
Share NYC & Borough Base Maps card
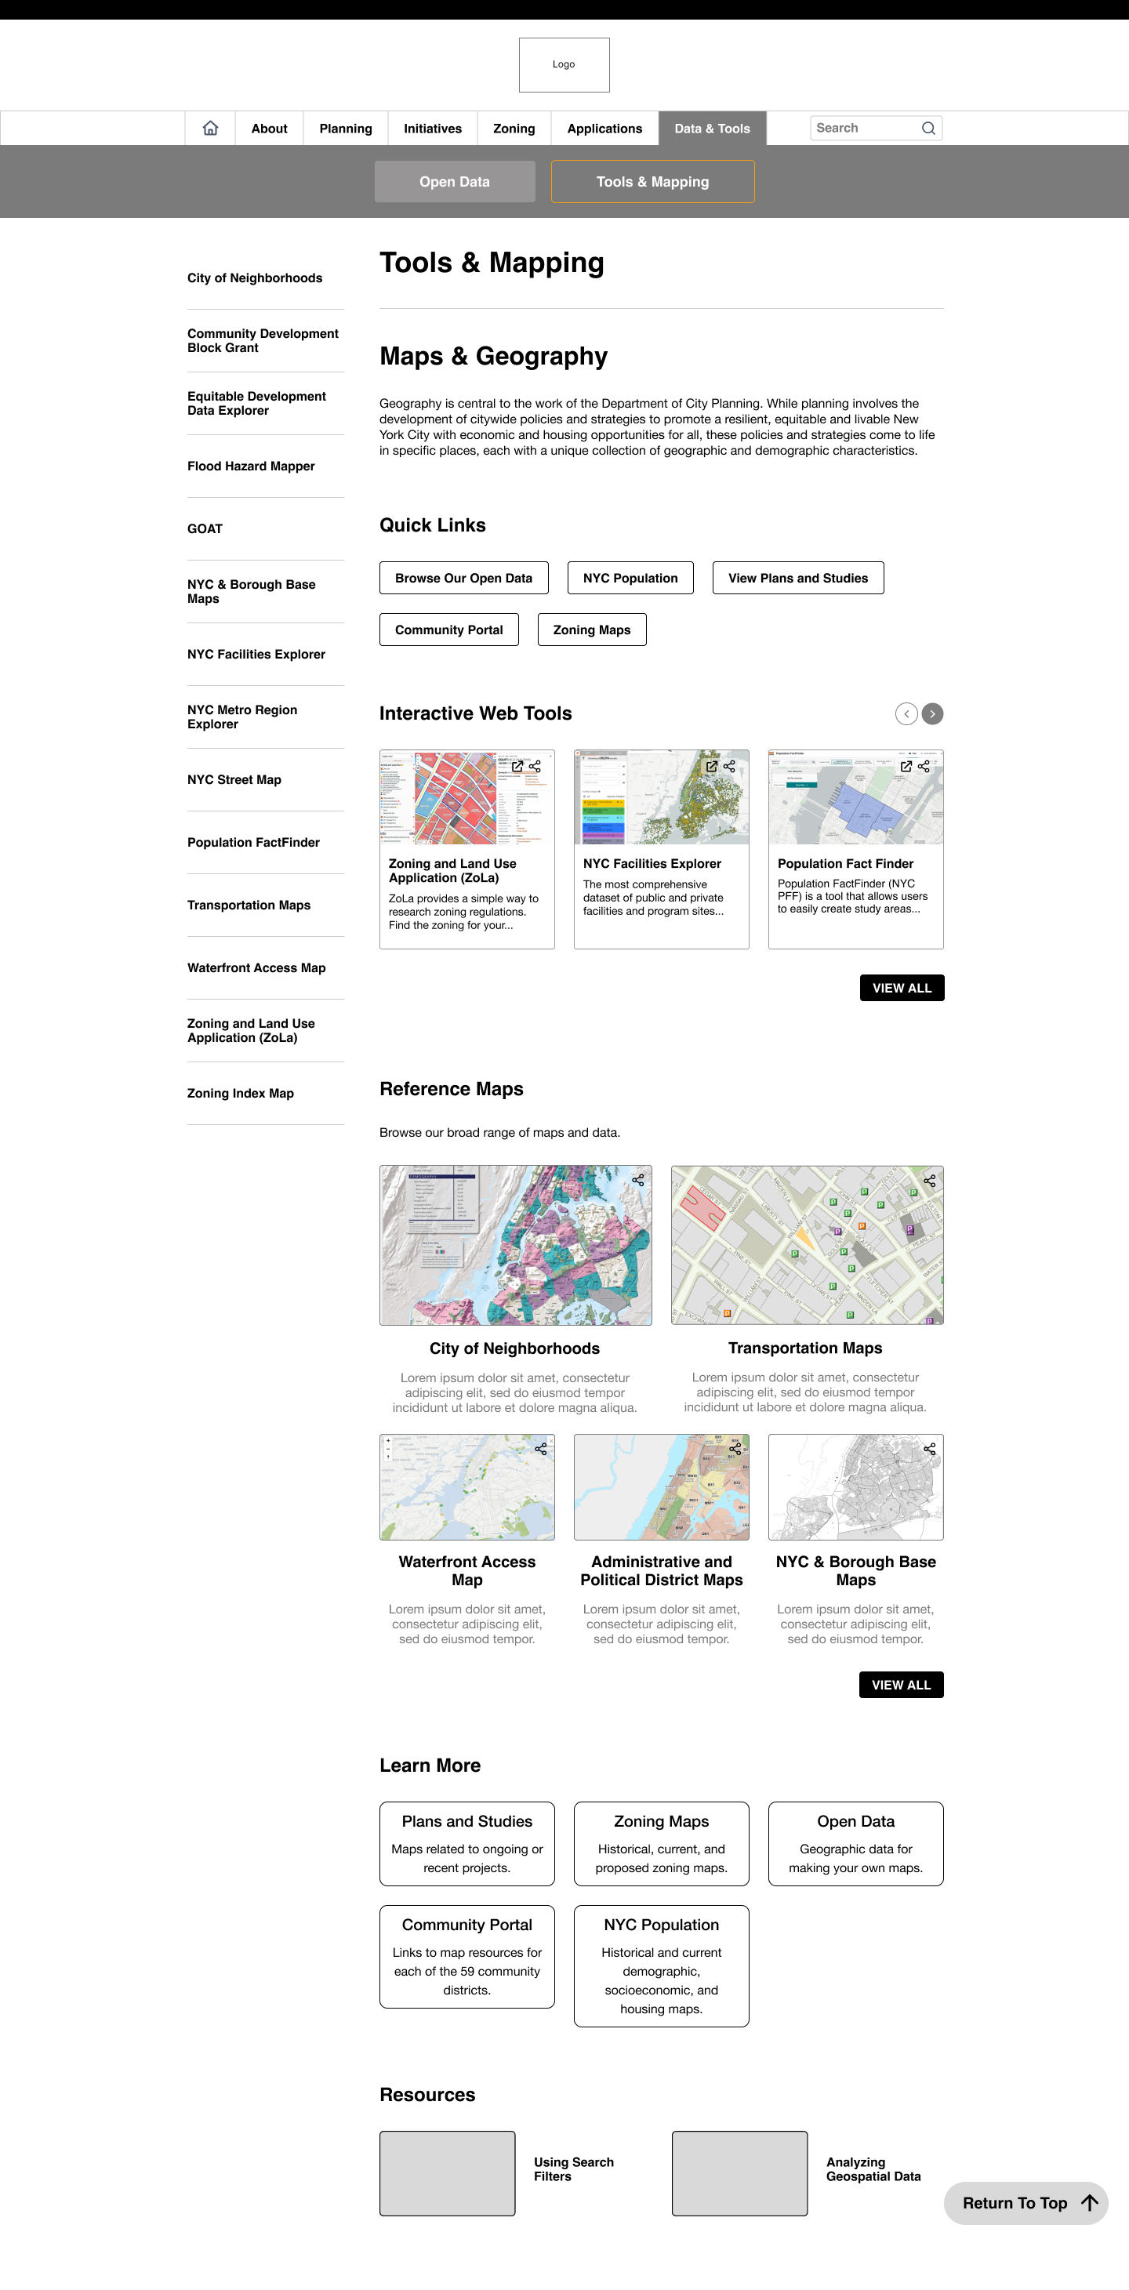point(930,1448)
